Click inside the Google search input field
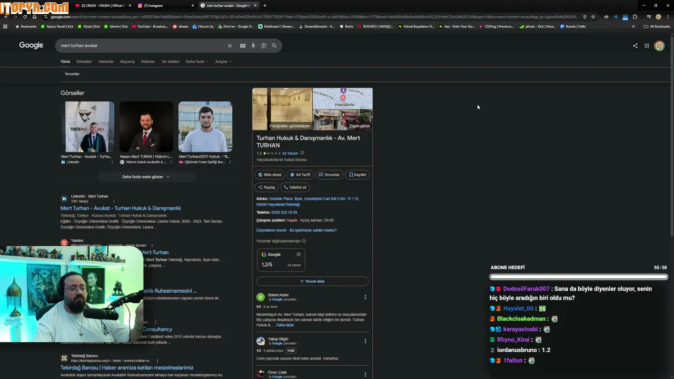 tap(142, 46)
